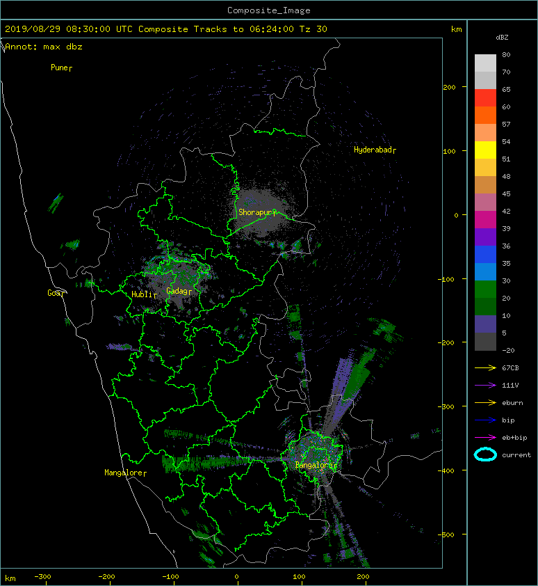The width and height of the screenshot is (538, 586).
Task: Click the dBZ legend heading
Action: pyautogui.click(x=502, y=38)
